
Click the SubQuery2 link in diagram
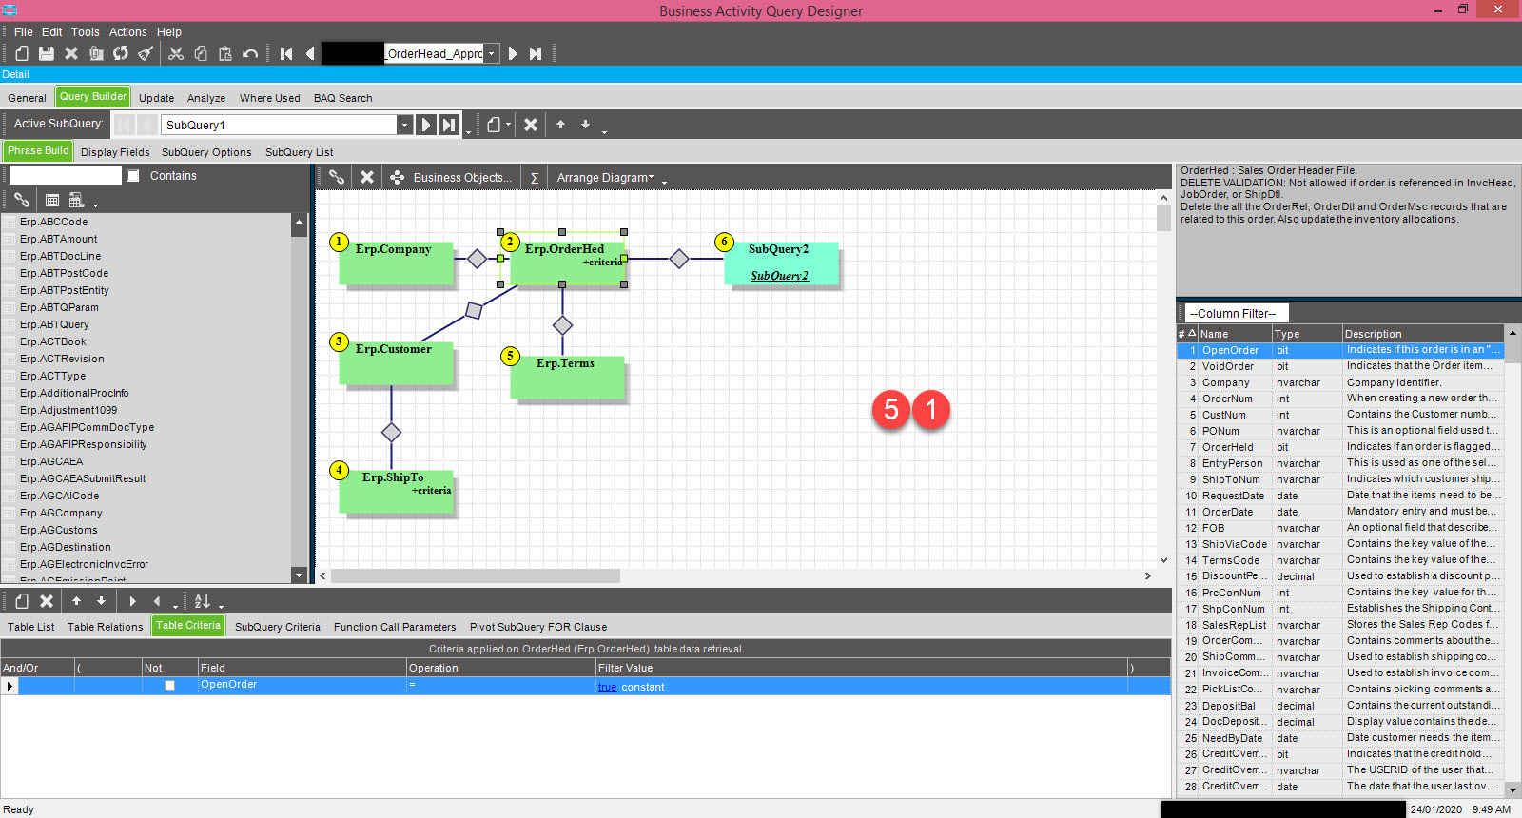[x=779, y=276]
